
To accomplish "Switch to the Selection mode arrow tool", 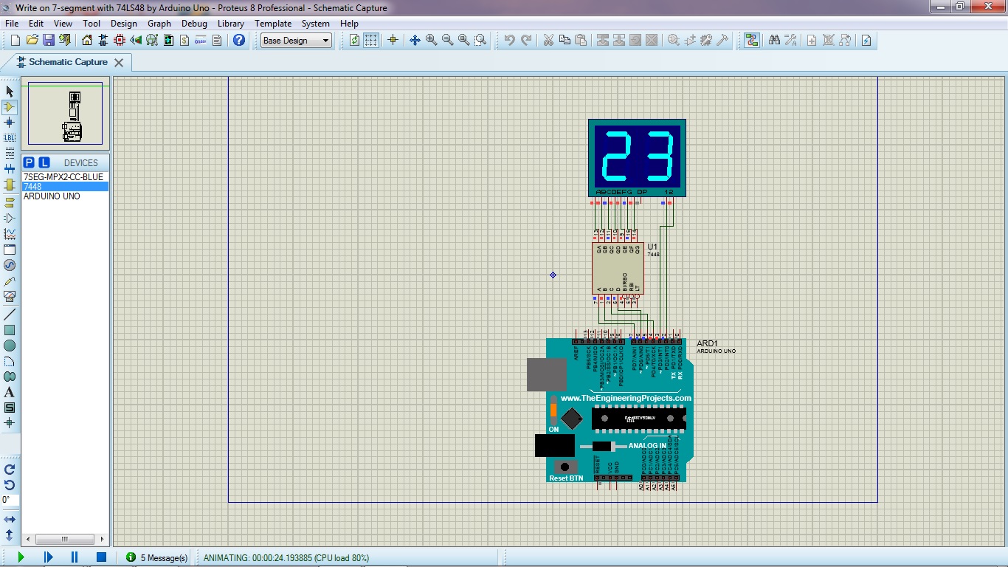I will pyautogui.click(x=9, y=91).
